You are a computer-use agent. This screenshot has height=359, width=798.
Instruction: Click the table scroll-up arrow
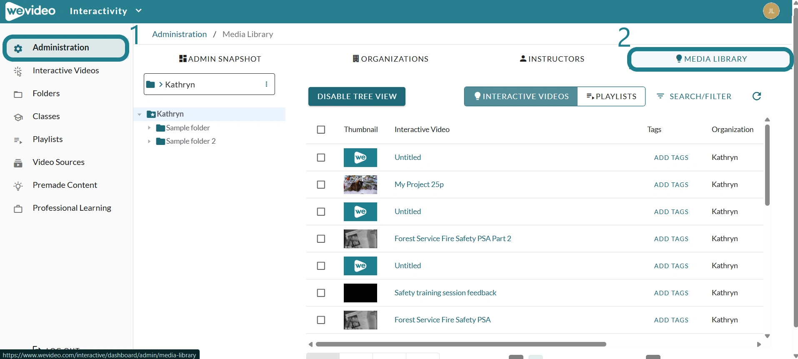767,120
